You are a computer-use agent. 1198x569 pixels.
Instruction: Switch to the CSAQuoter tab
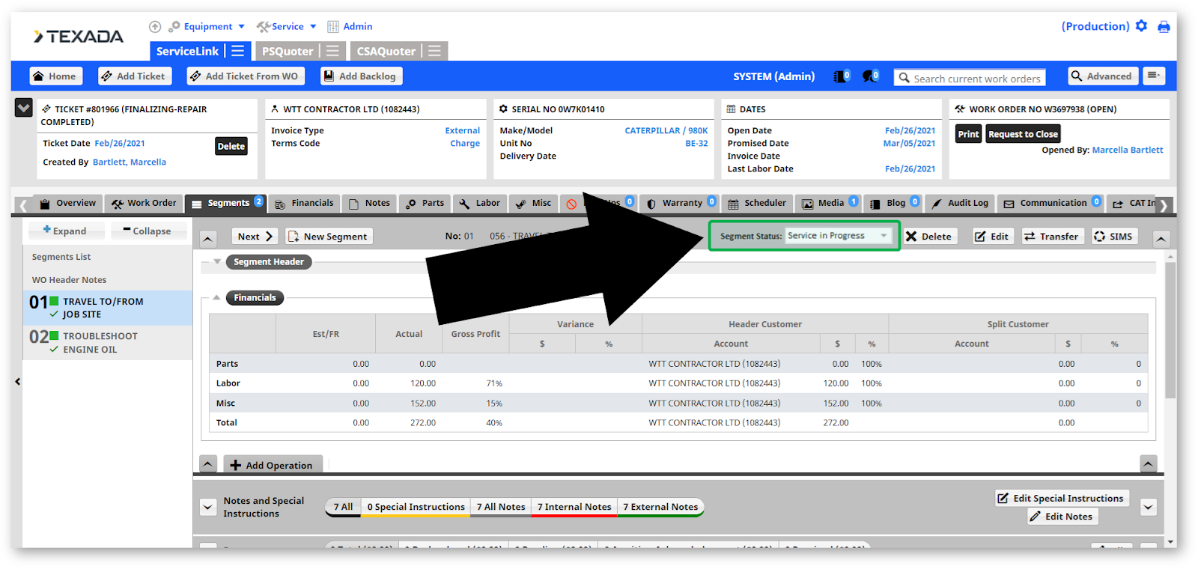386,51
